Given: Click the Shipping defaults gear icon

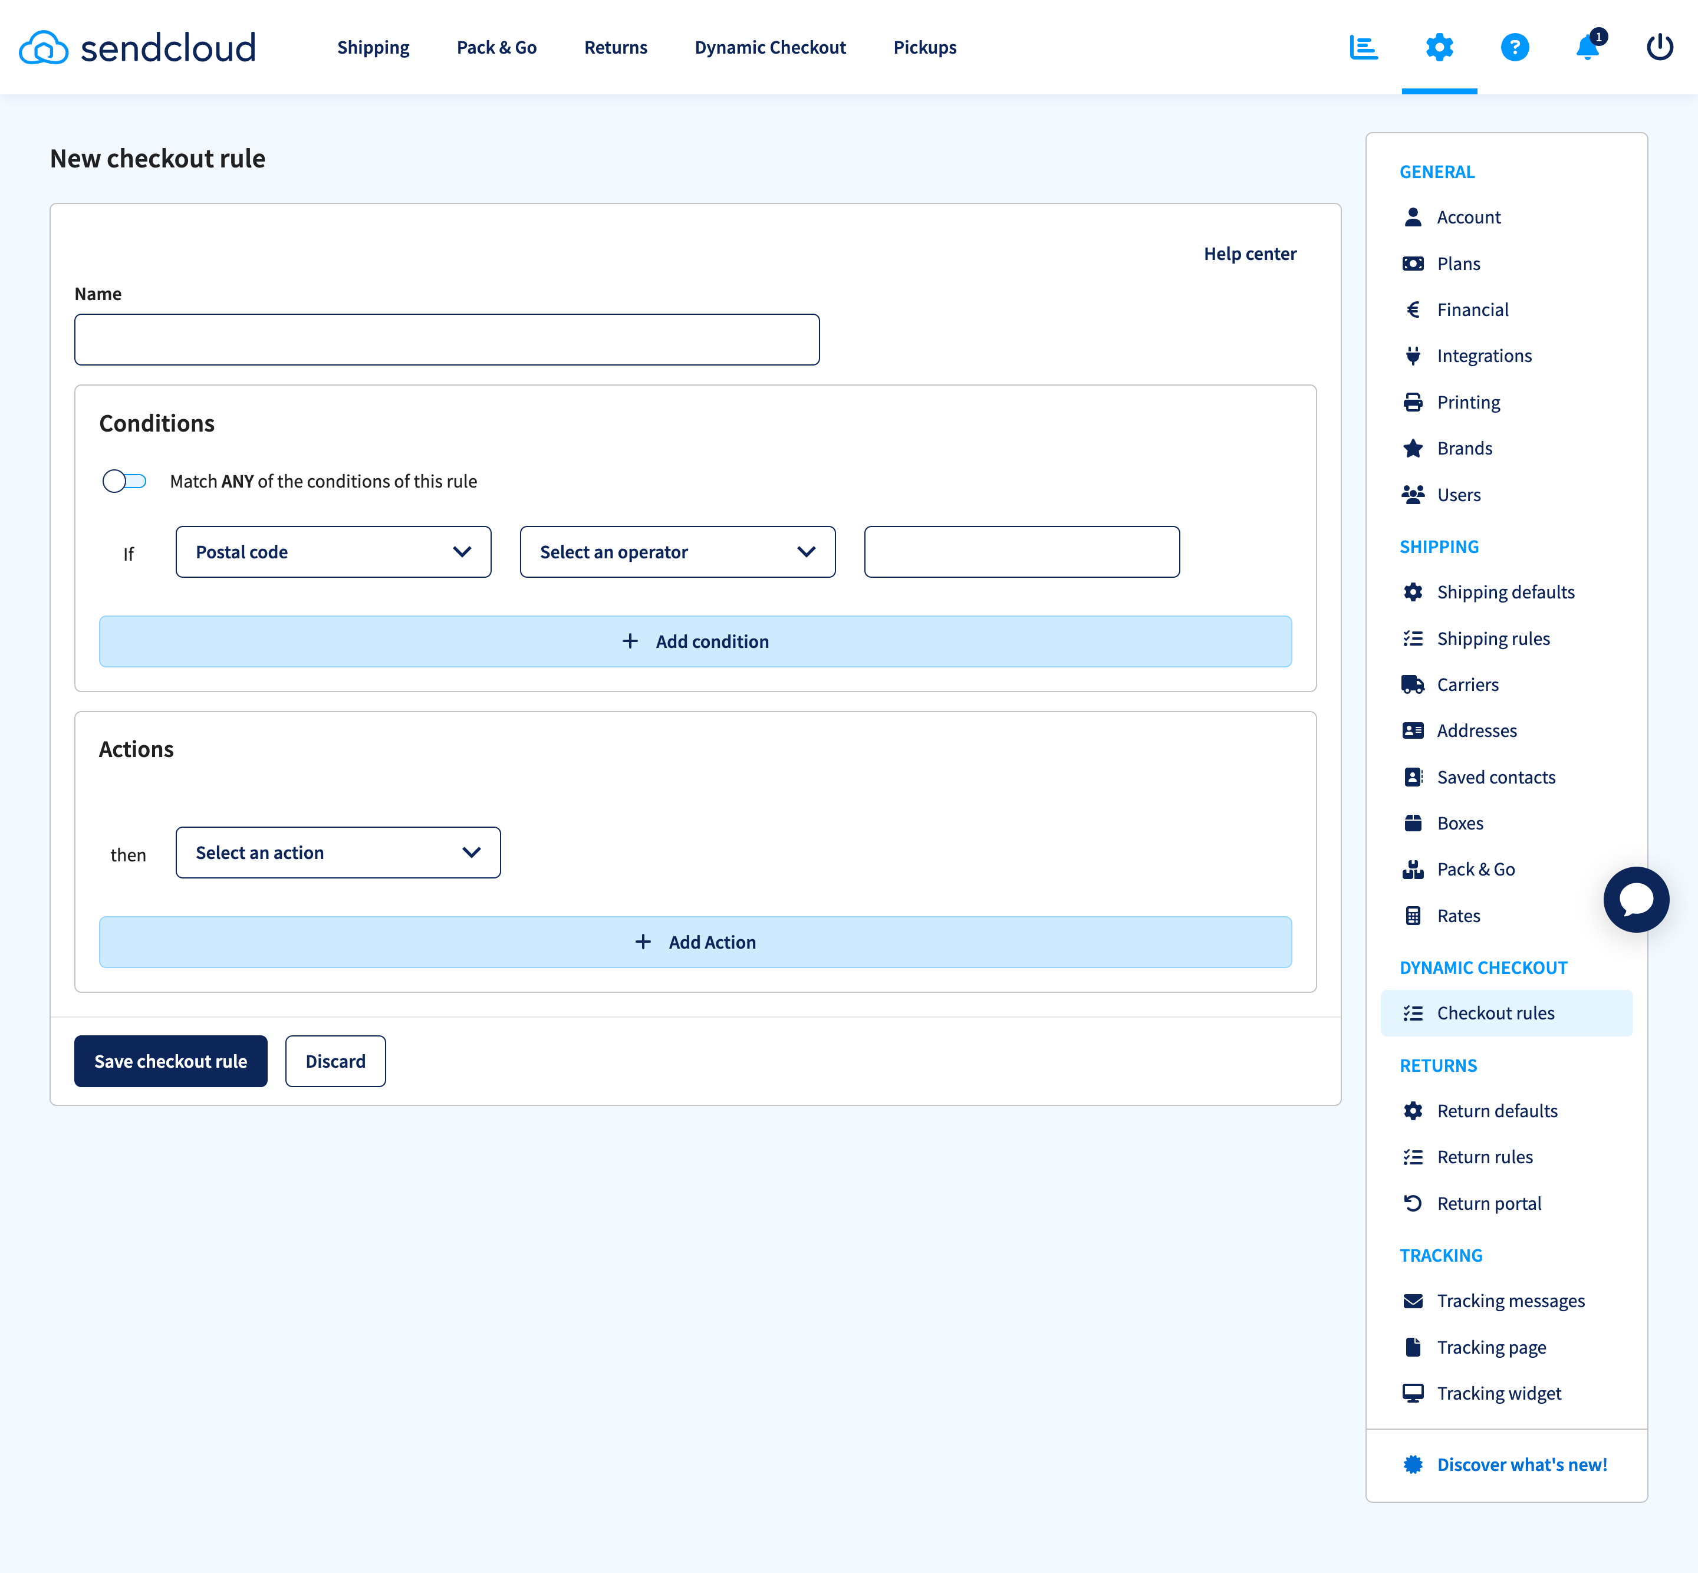Looking at the screenshot, I should coord(1413,593).
